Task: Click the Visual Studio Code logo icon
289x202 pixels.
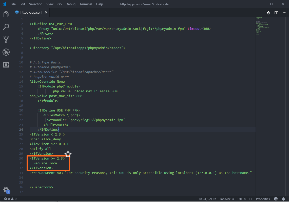Action: [x=5, y=4]
